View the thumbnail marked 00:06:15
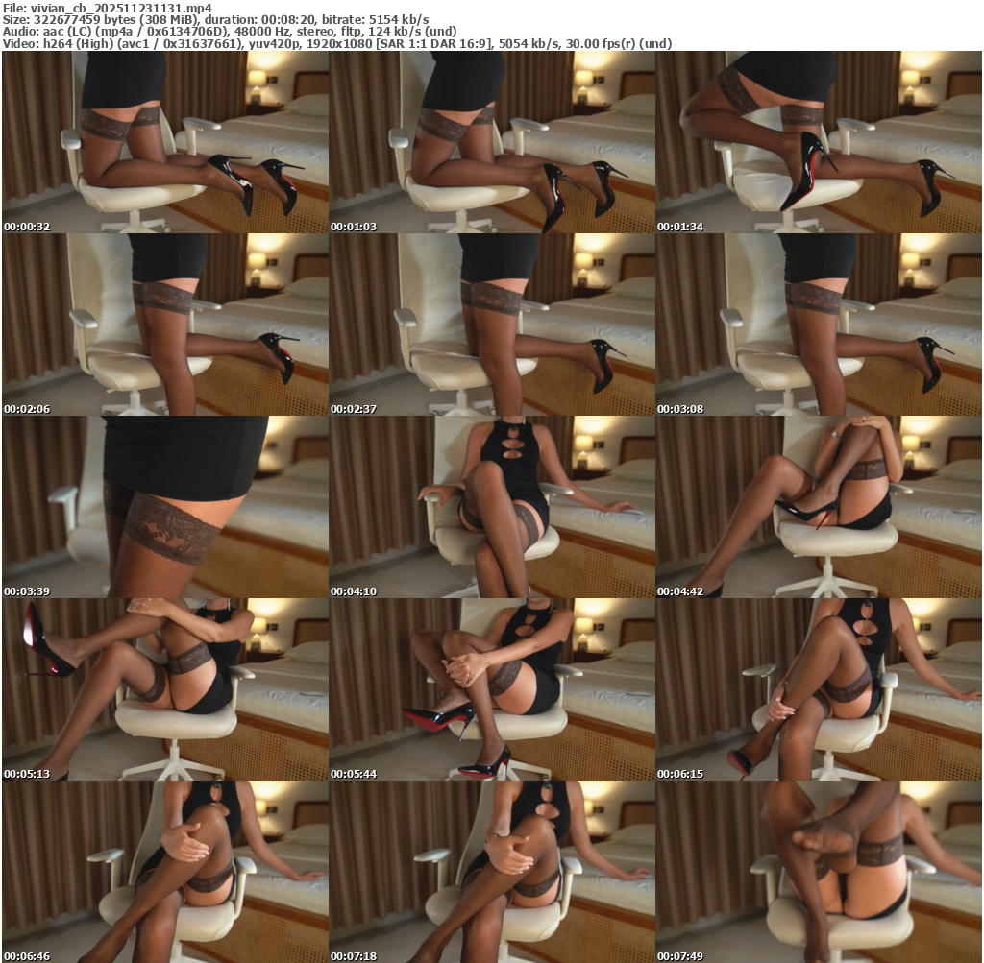Screen dimensions: 984x963 point(819,689)
